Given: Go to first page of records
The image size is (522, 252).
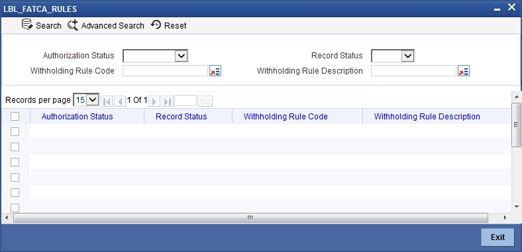Looking at the screenshot, I should coord(107,101).
